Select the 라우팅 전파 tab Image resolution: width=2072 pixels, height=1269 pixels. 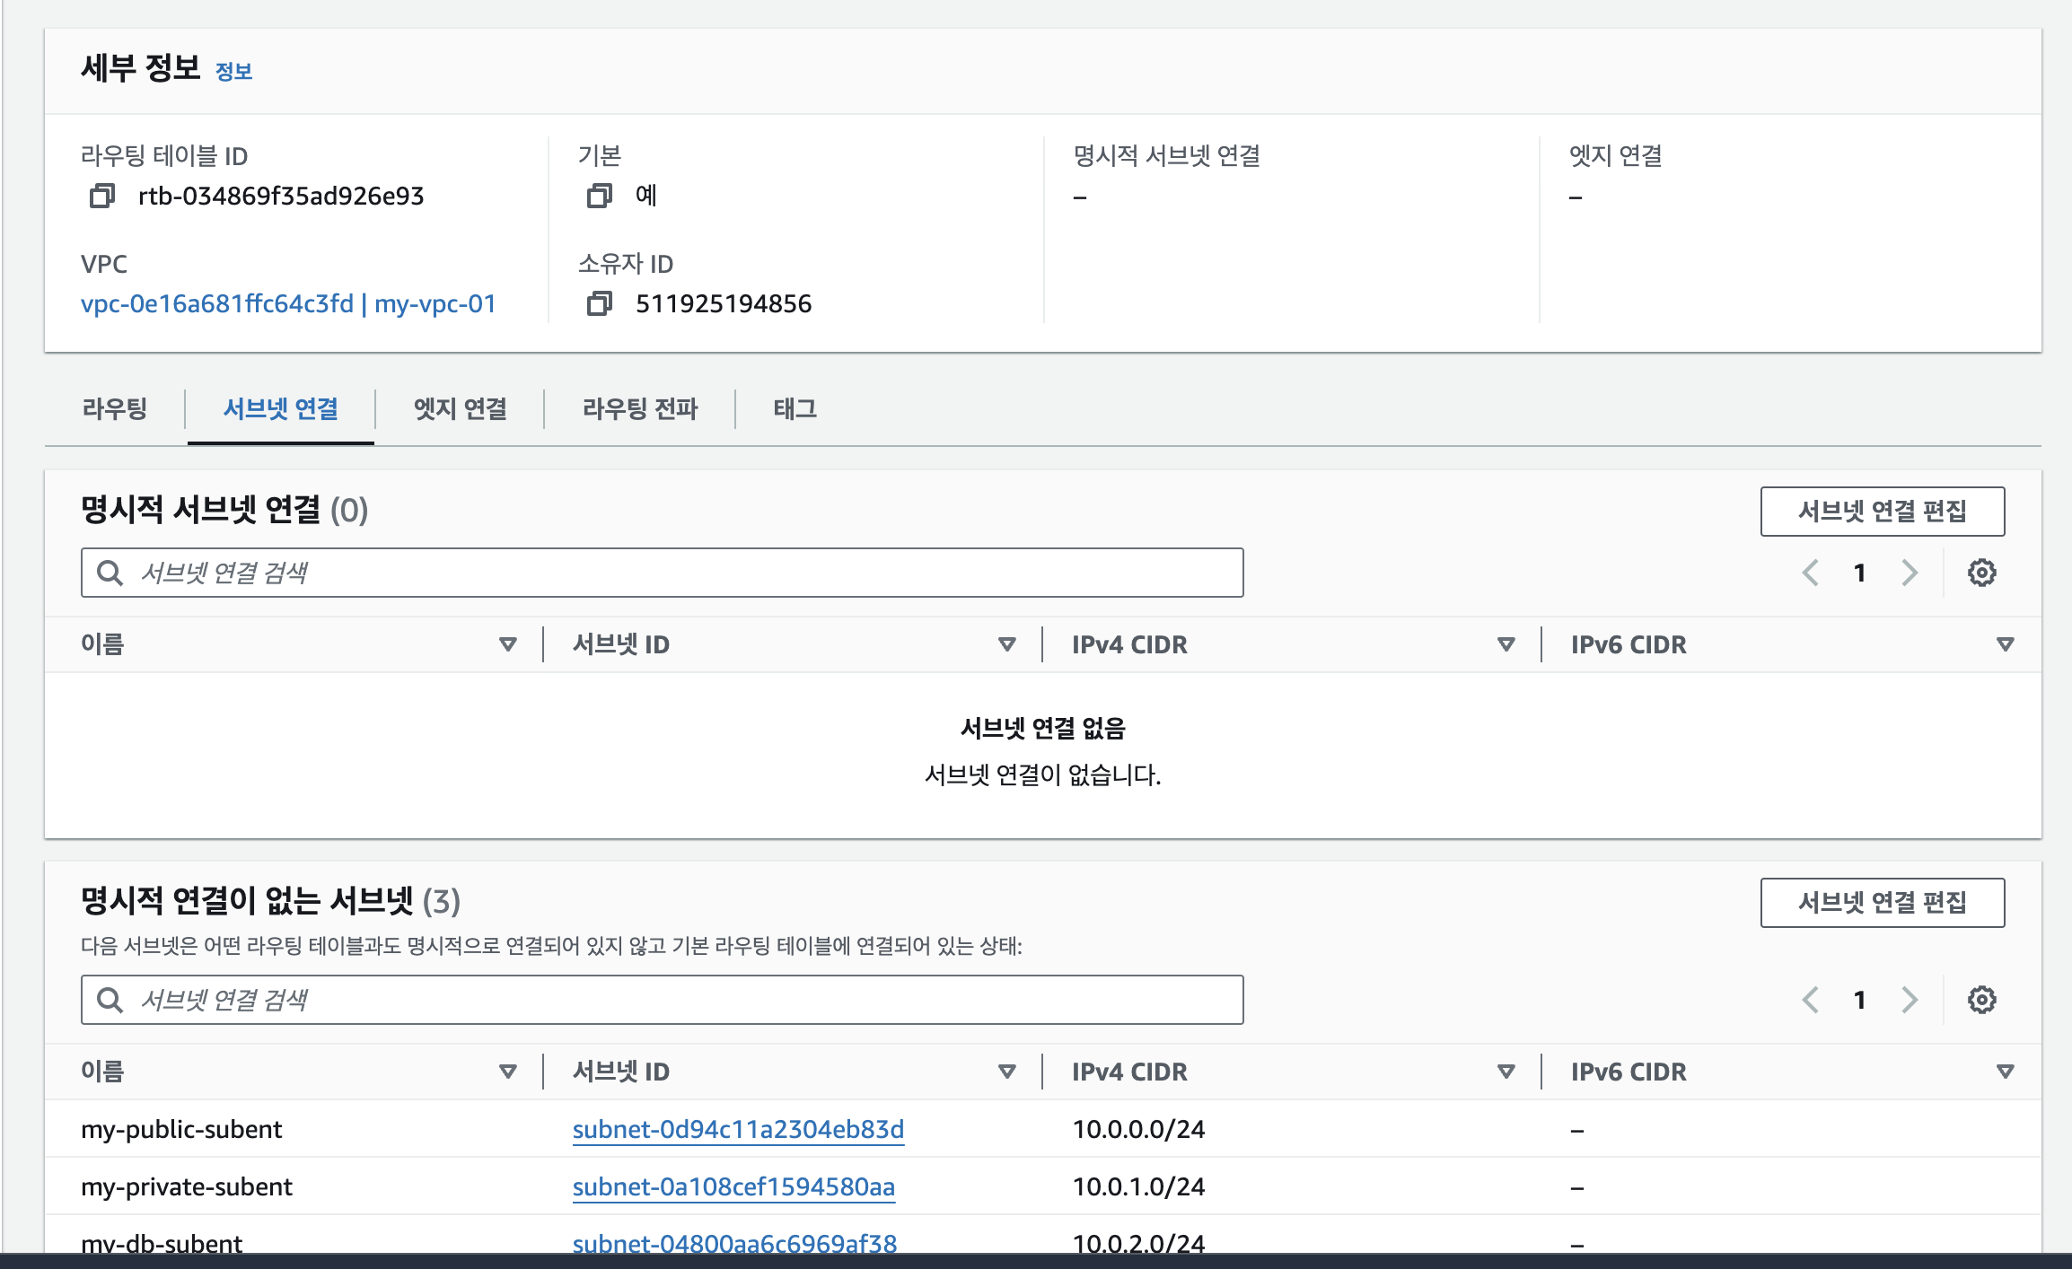tap(639, 409)
